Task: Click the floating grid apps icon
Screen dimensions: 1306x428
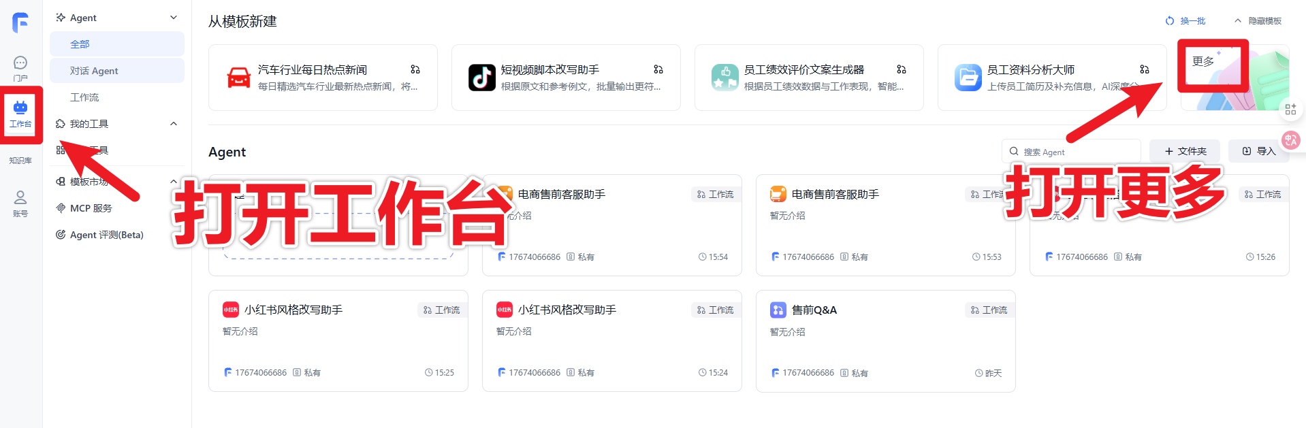Action: tap(1290, 110)
